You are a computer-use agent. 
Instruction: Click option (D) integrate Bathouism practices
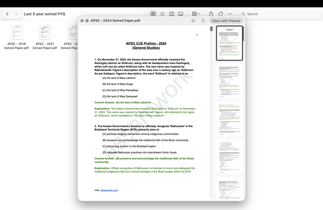[139, 153]
